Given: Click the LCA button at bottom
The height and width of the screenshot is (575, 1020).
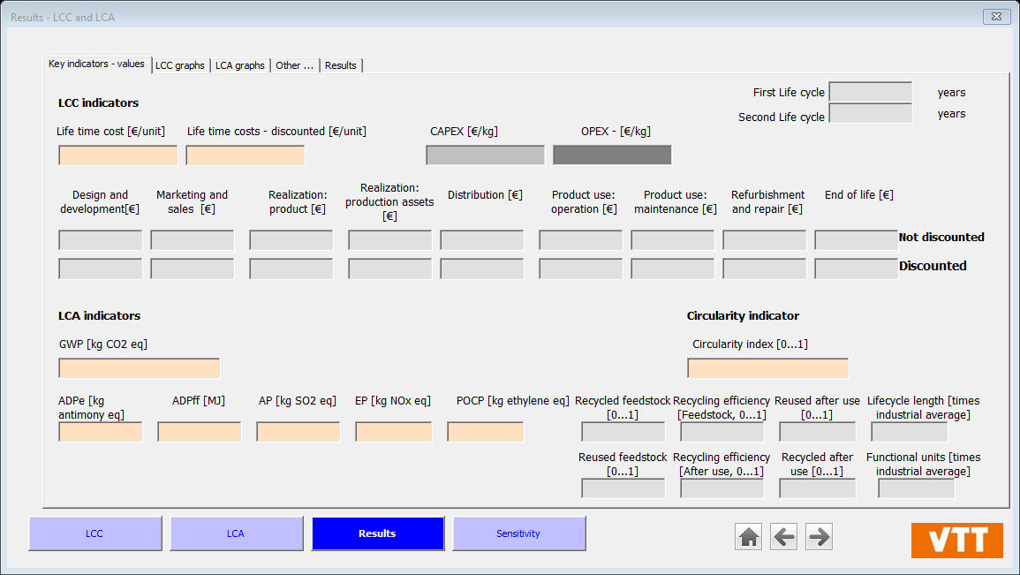Looking at the screenshot, I should [x=236, y=533].
